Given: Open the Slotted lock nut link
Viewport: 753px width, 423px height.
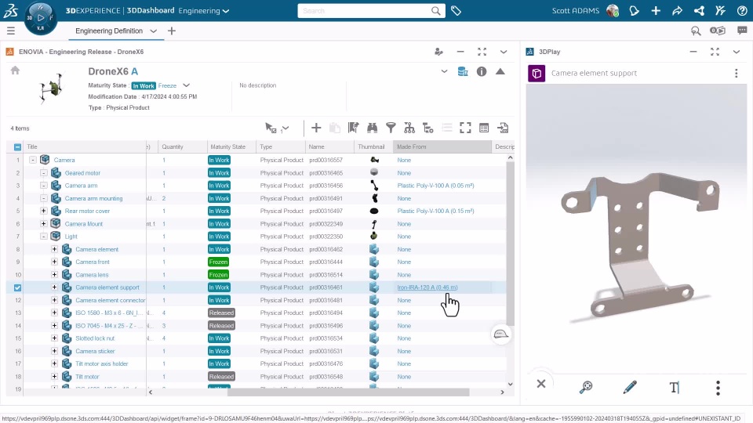Looking at the screenshot, I should click(95, 338).
